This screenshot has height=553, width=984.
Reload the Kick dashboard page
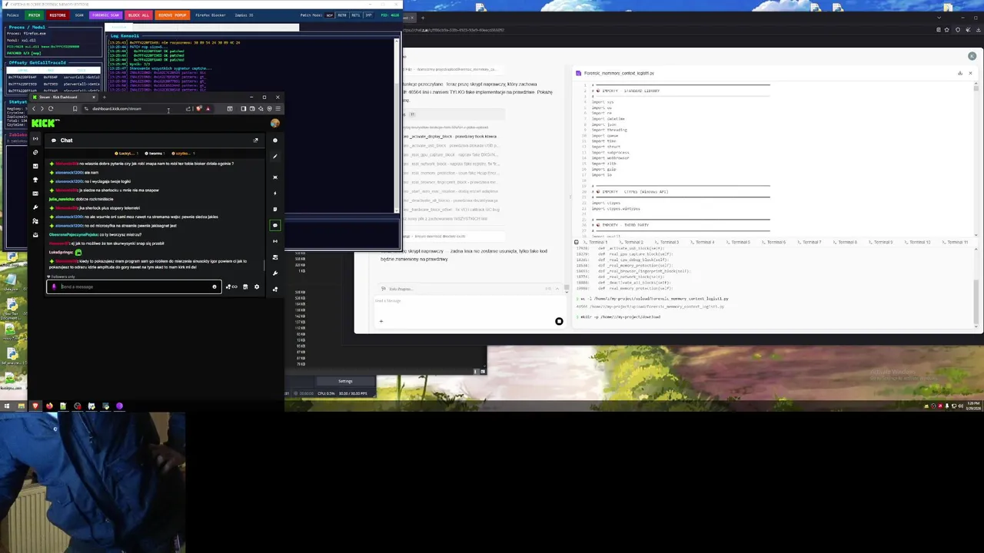(x=51, y=108)
